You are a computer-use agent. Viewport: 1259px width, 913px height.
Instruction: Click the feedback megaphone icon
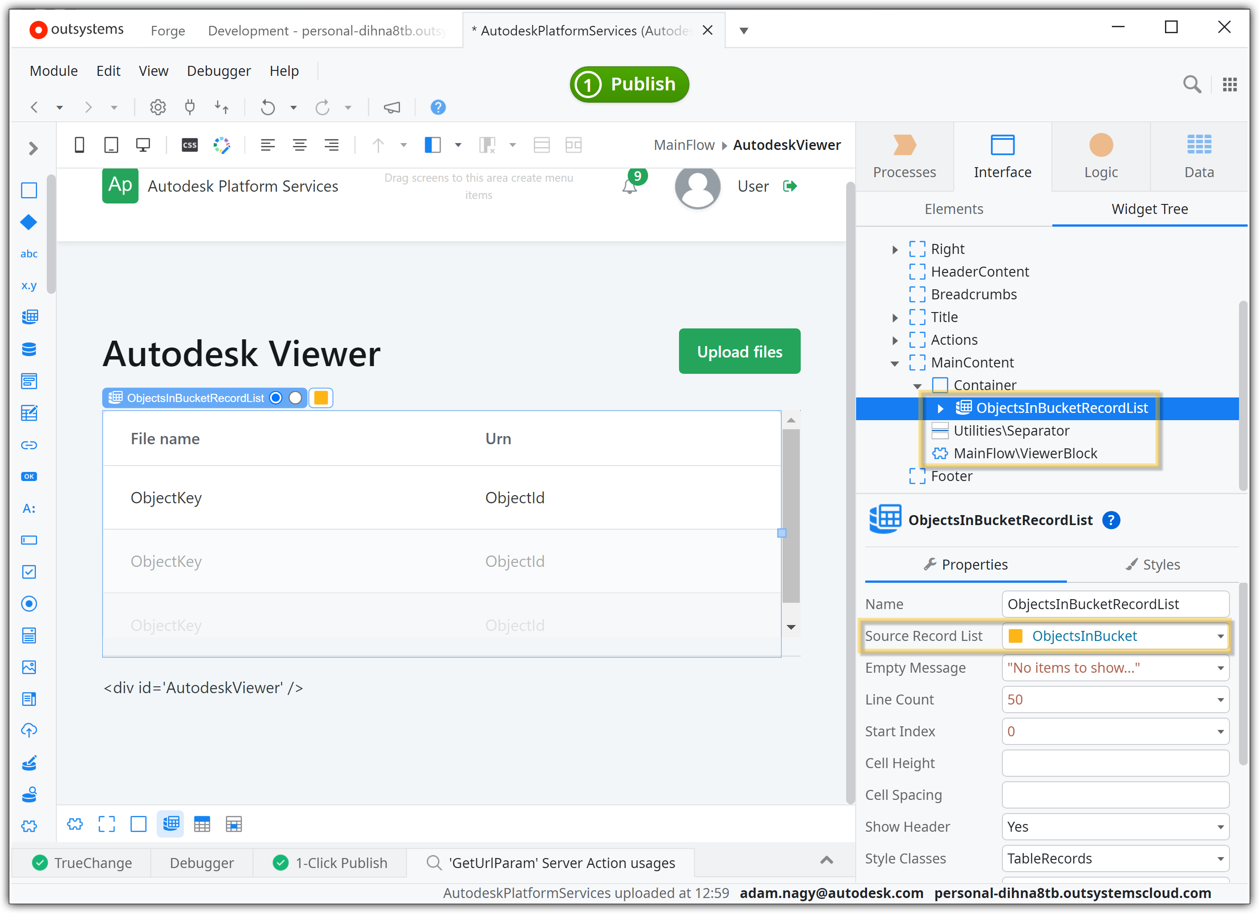[392, 107]
